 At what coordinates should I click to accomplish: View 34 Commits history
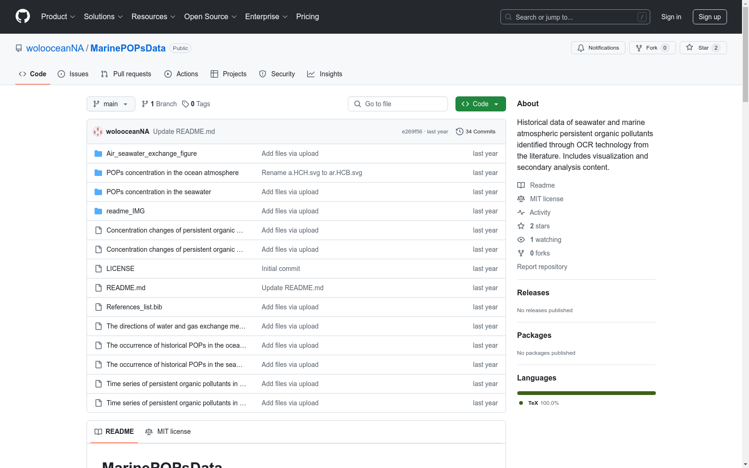tap(476, 132)
